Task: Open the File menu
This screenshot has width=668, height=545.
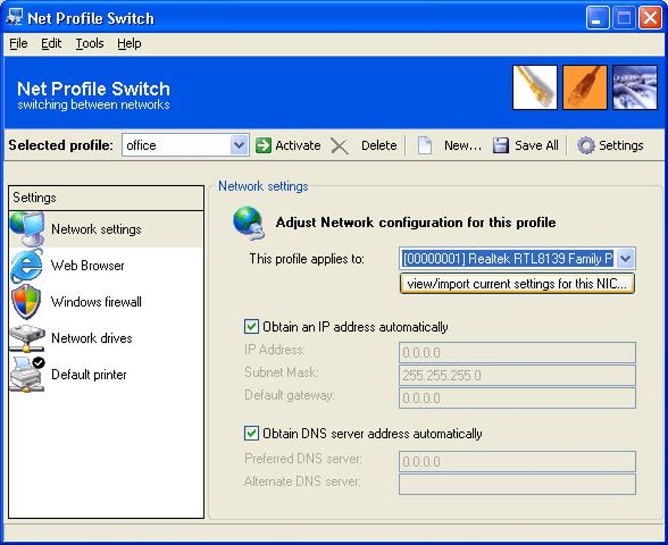Action: coord(18,43)
